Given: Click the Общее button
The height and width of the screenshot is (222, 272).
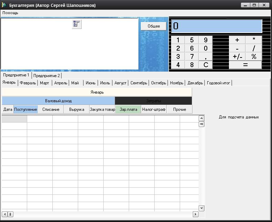Looking at the screenshot, I should [x=154, y=26].
